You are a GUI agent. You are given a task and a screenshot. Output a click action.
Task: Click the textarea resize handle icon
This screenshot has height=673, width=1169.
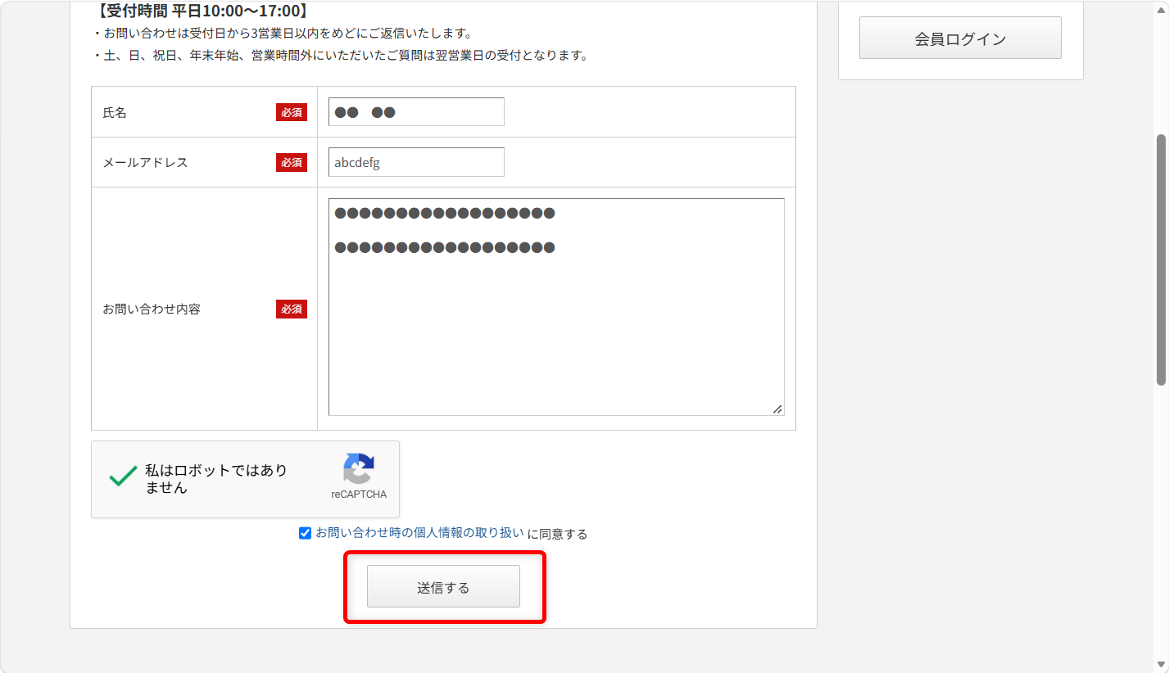pos(777,409)
